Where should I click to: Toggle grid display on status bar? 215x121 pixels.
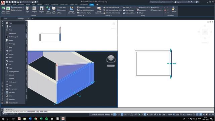tap(112, 114)
